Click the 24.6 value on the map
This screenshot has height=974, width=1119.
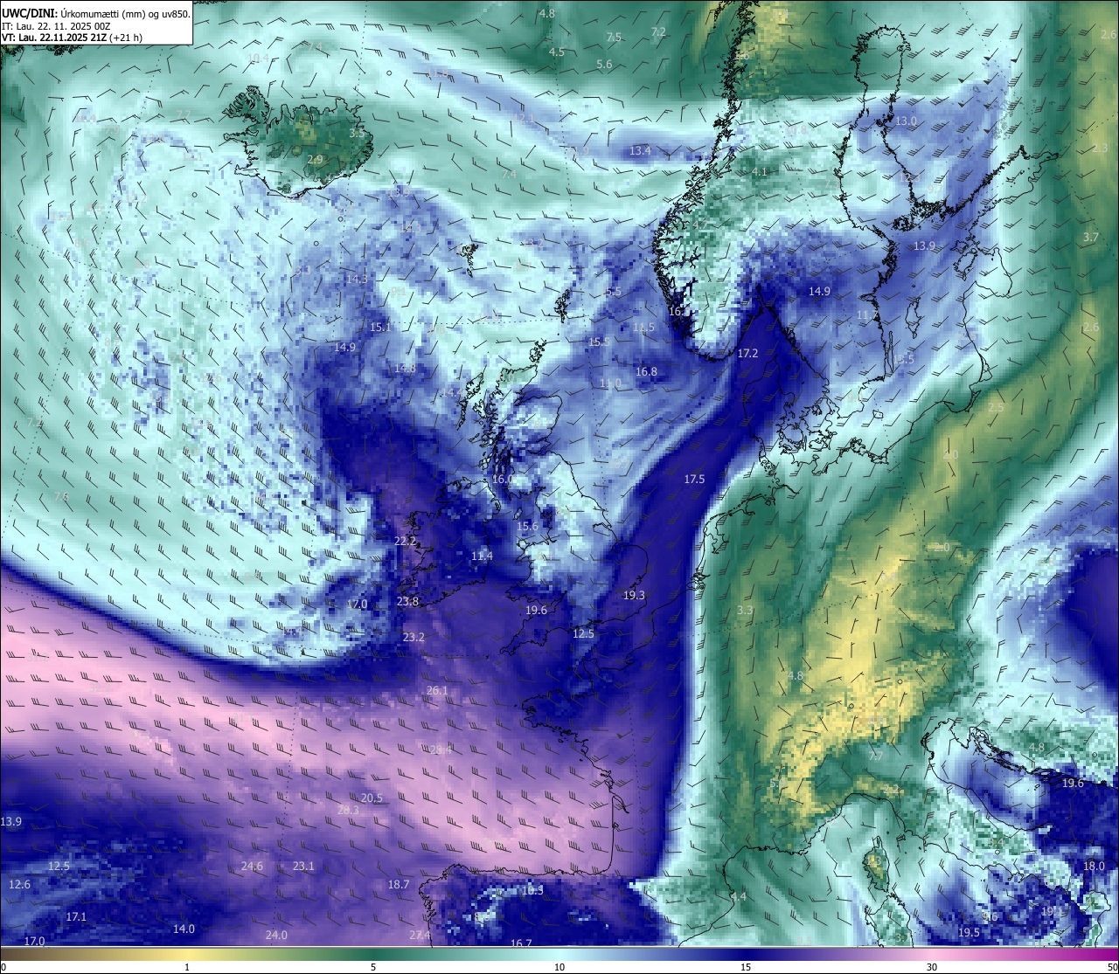(x=252, y=867)
